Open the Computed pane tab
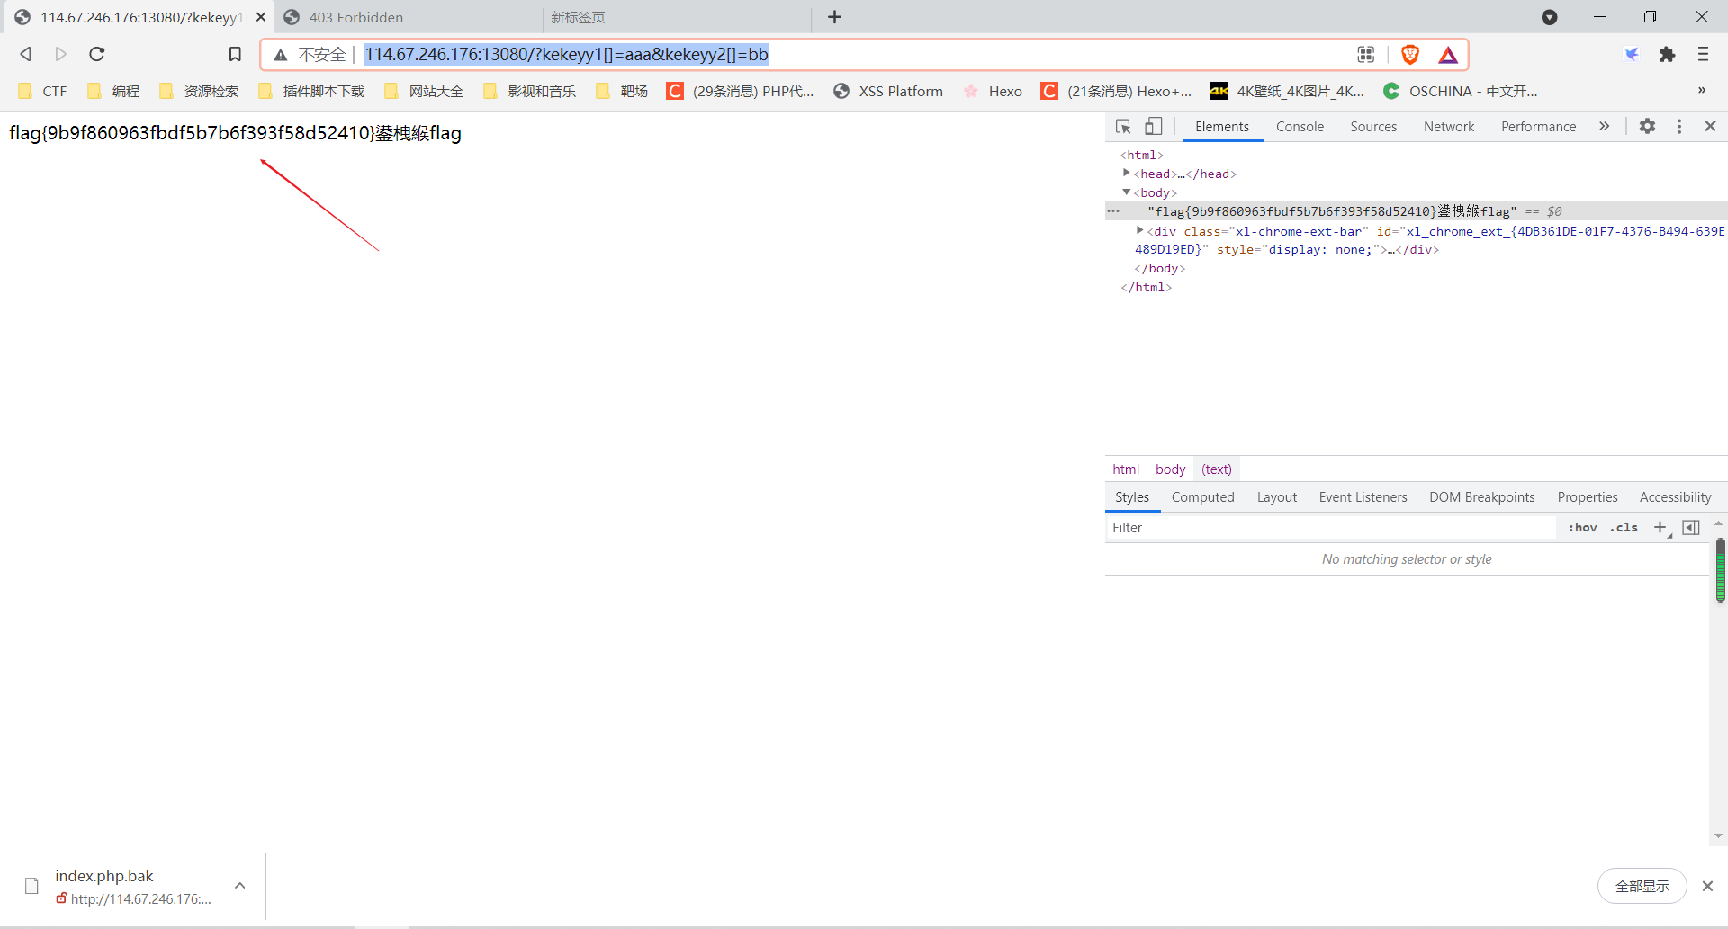 (1202, 497)
